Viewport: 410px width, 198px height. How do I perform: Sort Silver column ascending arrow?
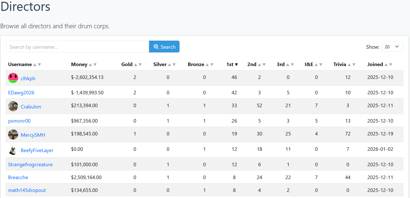click(x=169, y=65)
